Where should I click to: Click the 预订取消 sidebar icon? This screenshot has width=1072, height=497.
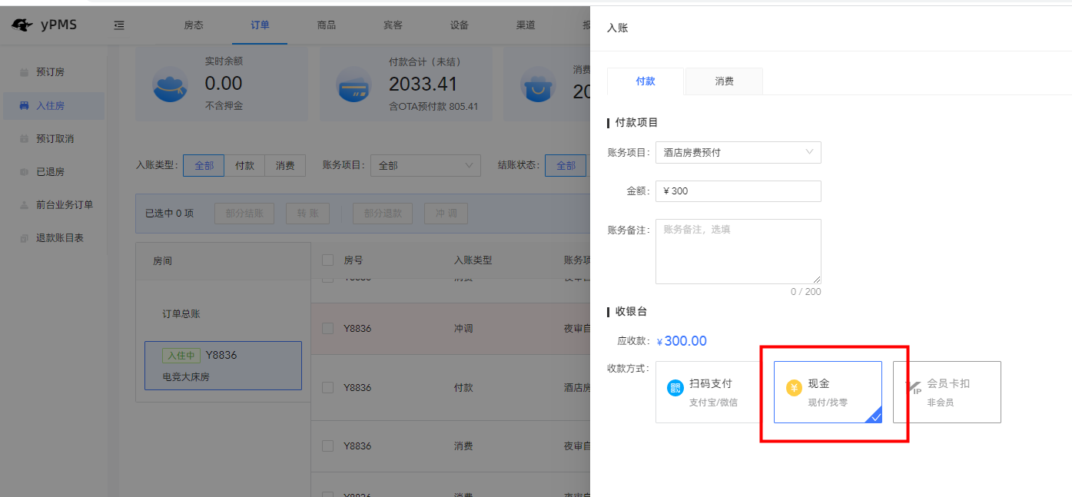click(24, 139)
